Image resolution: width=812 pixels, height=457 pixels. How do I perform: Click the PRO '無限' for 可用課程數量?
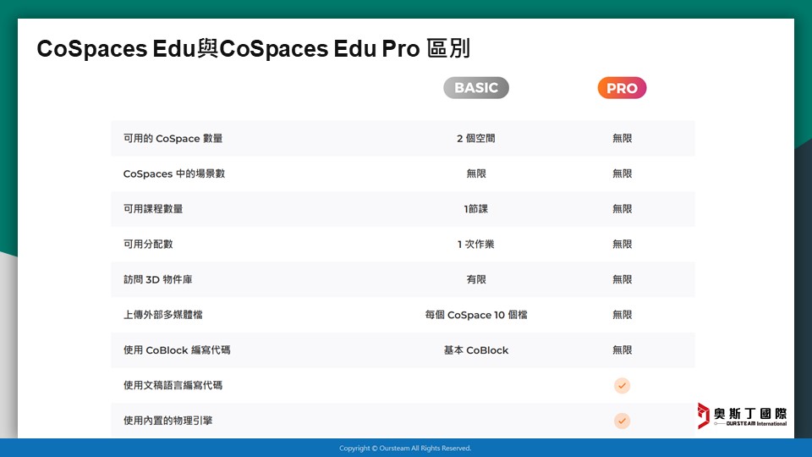click(622, 209)
